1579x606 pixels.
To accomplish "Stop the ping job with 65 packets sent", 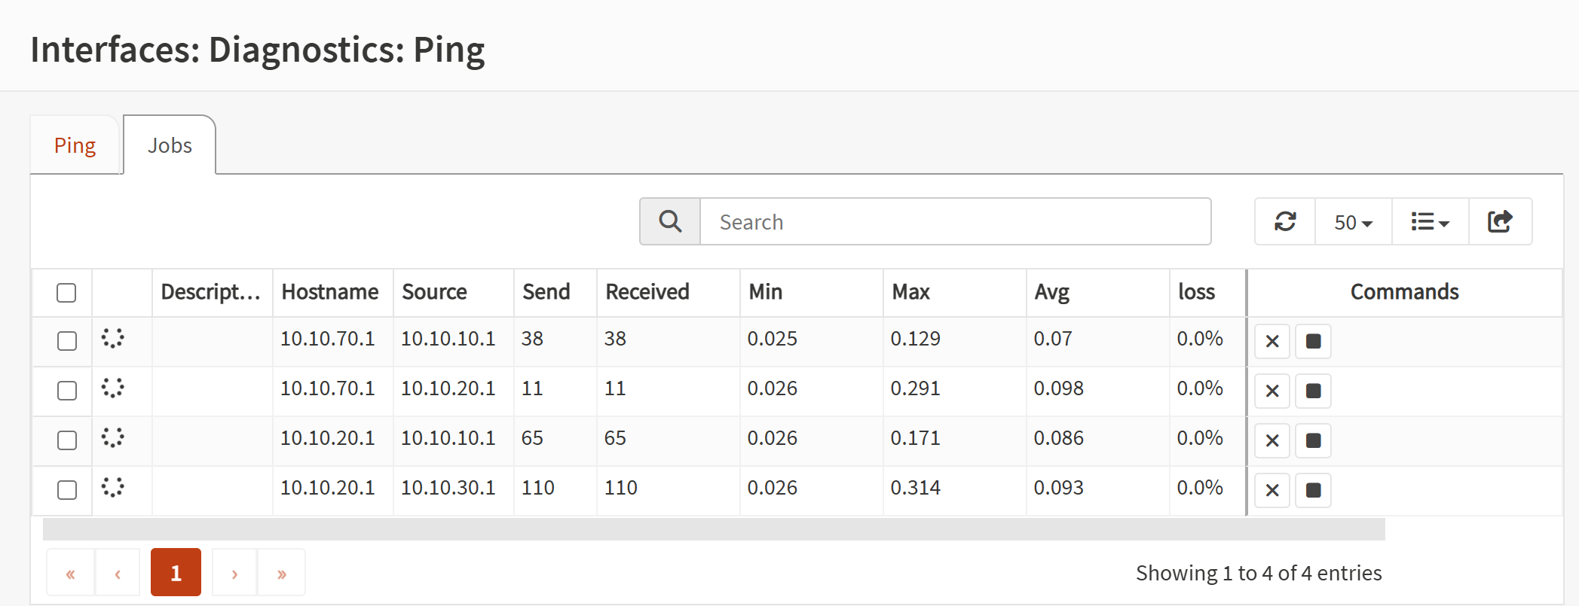I will click(x=1313, y=440).
